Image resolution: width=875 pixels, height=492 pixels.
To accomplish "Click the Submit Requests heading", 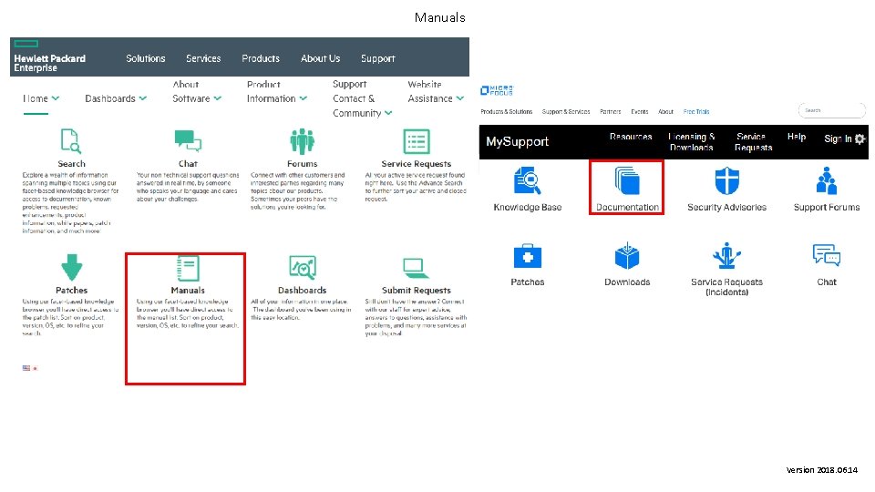I will tap(416, 290).
